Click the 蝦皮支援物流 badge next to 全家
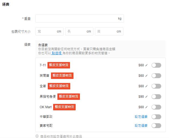Screen dimensions: 169x138 [x=59, y=86]
